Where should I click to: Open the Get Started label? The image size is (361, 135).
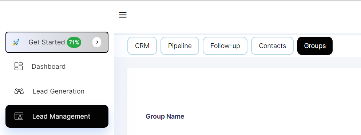tap(47, 42)
